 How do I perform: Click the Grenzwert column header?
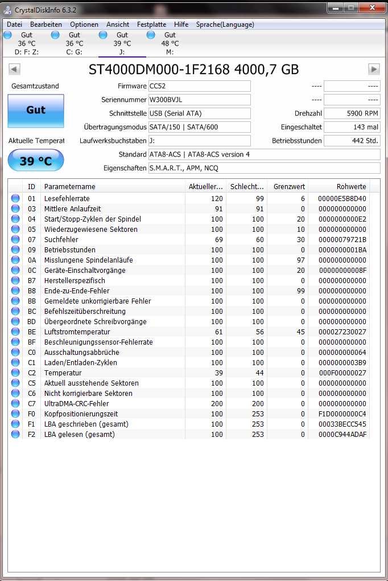click(288, 187)
